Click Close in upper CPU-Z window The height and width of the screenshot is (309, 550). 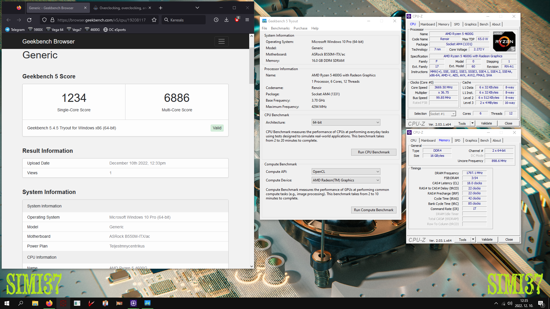[x=508, y=123]
